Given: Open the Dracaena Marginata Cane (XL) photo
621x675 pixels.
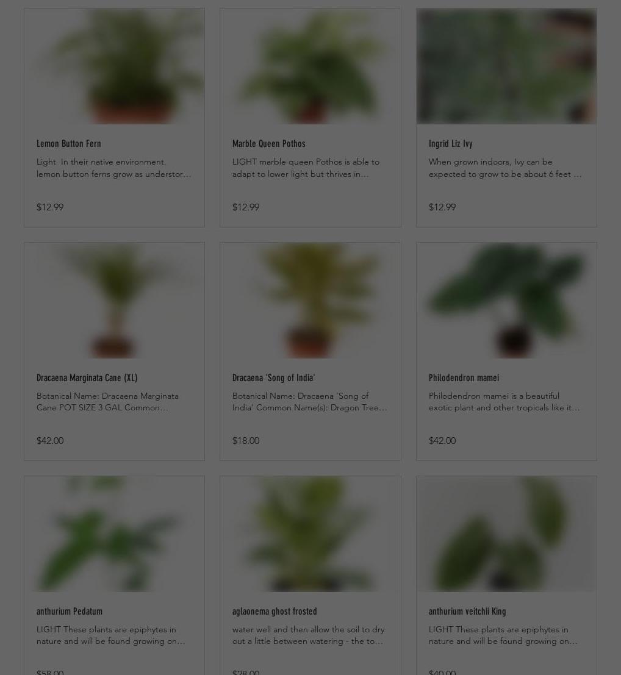Looking at the screenshot, I should [114, 301].
